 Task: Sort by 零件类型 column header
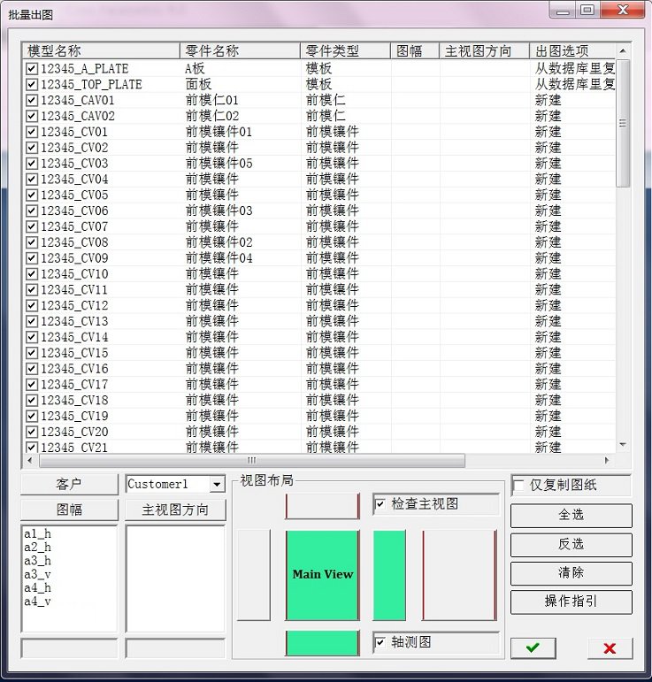click(345, 50)
